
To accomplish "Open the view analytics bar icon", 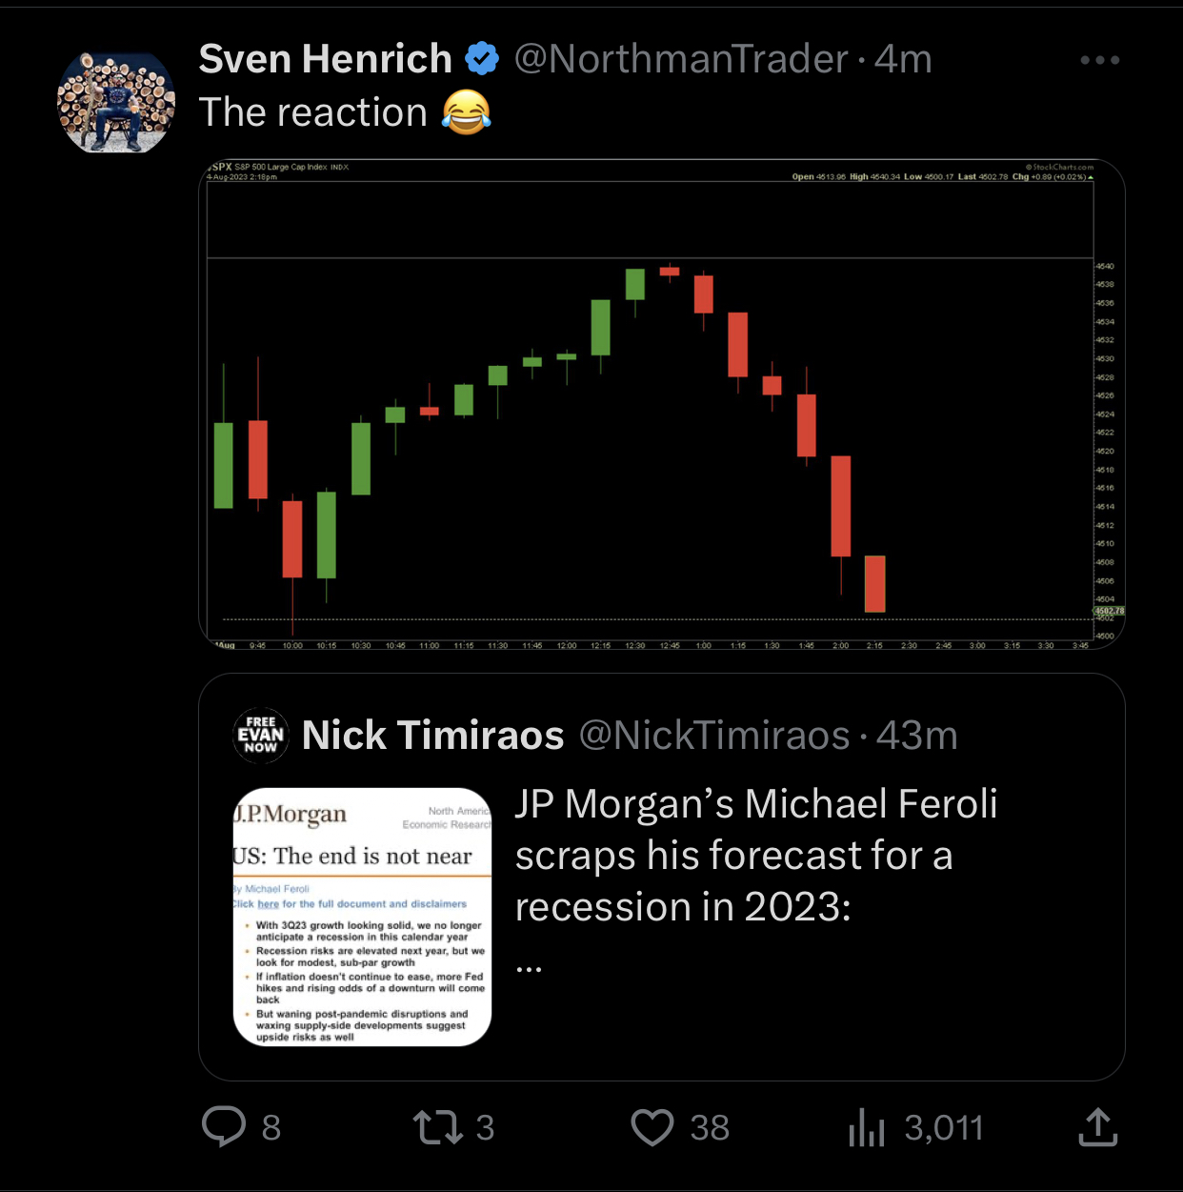I will (866, 1127).
